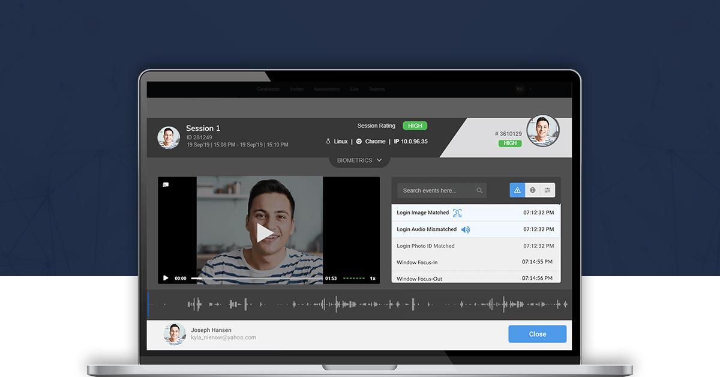The width and height of the screenshot is (720, 377).
Task: Click the speaker icon beside Login Audio Mismatched
Action: [466, 229]
